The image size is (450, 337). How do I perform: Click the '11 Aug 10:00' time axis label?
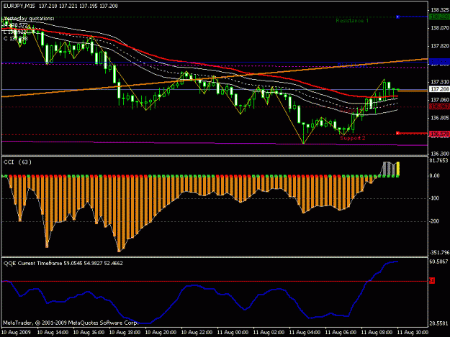(413, 333)
